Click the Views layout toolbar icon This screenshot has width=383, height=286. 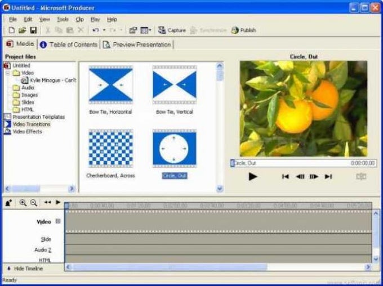click(144, 30)
